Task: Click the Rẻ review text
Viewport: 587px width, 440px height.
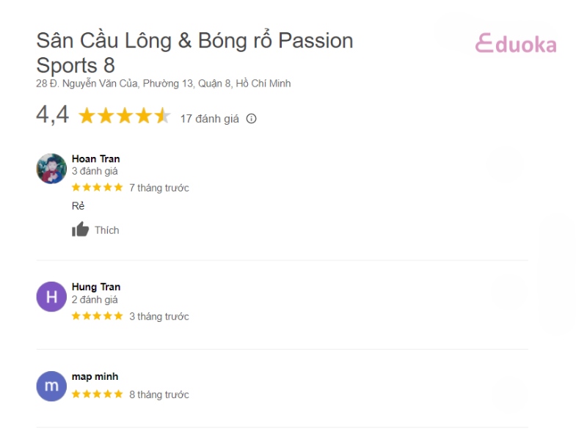Action: (78, 206)
